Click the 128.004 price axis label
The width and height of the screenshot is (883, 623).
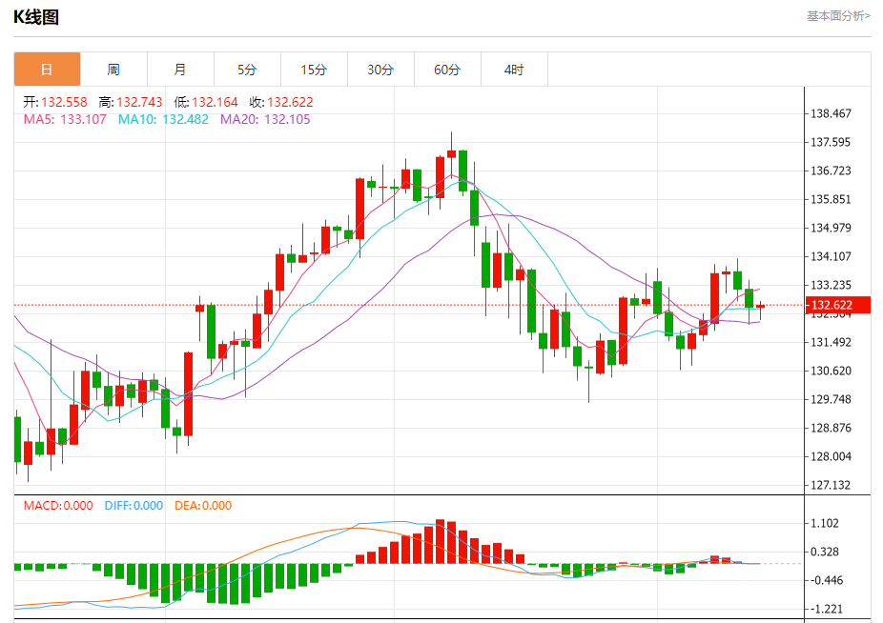point(831,456)
